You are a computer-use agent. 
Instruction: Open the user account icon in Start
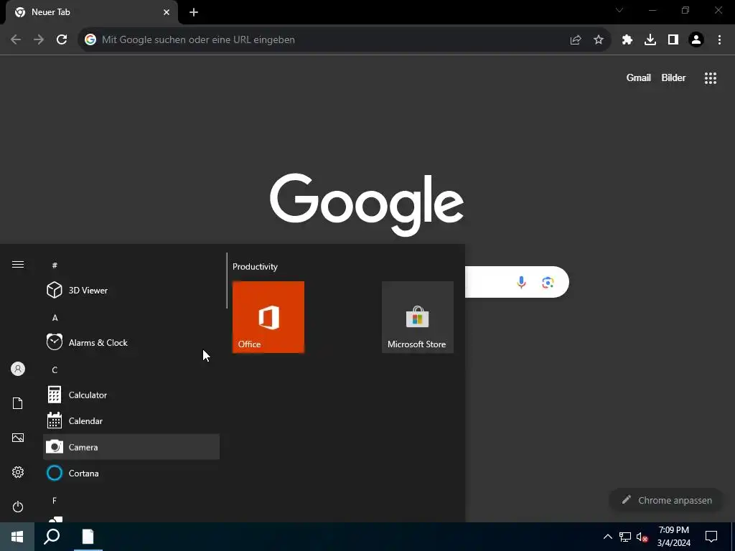click(18, 369)
